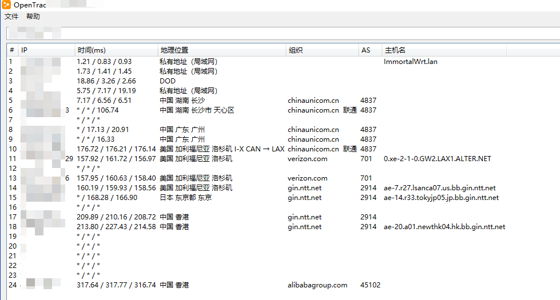This screenshot has height=300, width=560.
Task: Sort by the # column header
Action: [x=11, y=50]
